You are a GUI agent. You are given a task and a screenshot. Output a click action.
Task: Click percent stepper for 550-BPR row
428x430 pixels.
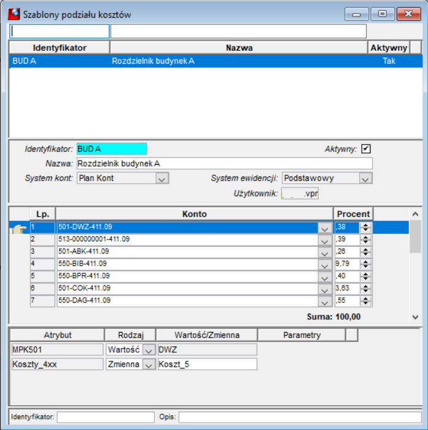click(366, 276)
